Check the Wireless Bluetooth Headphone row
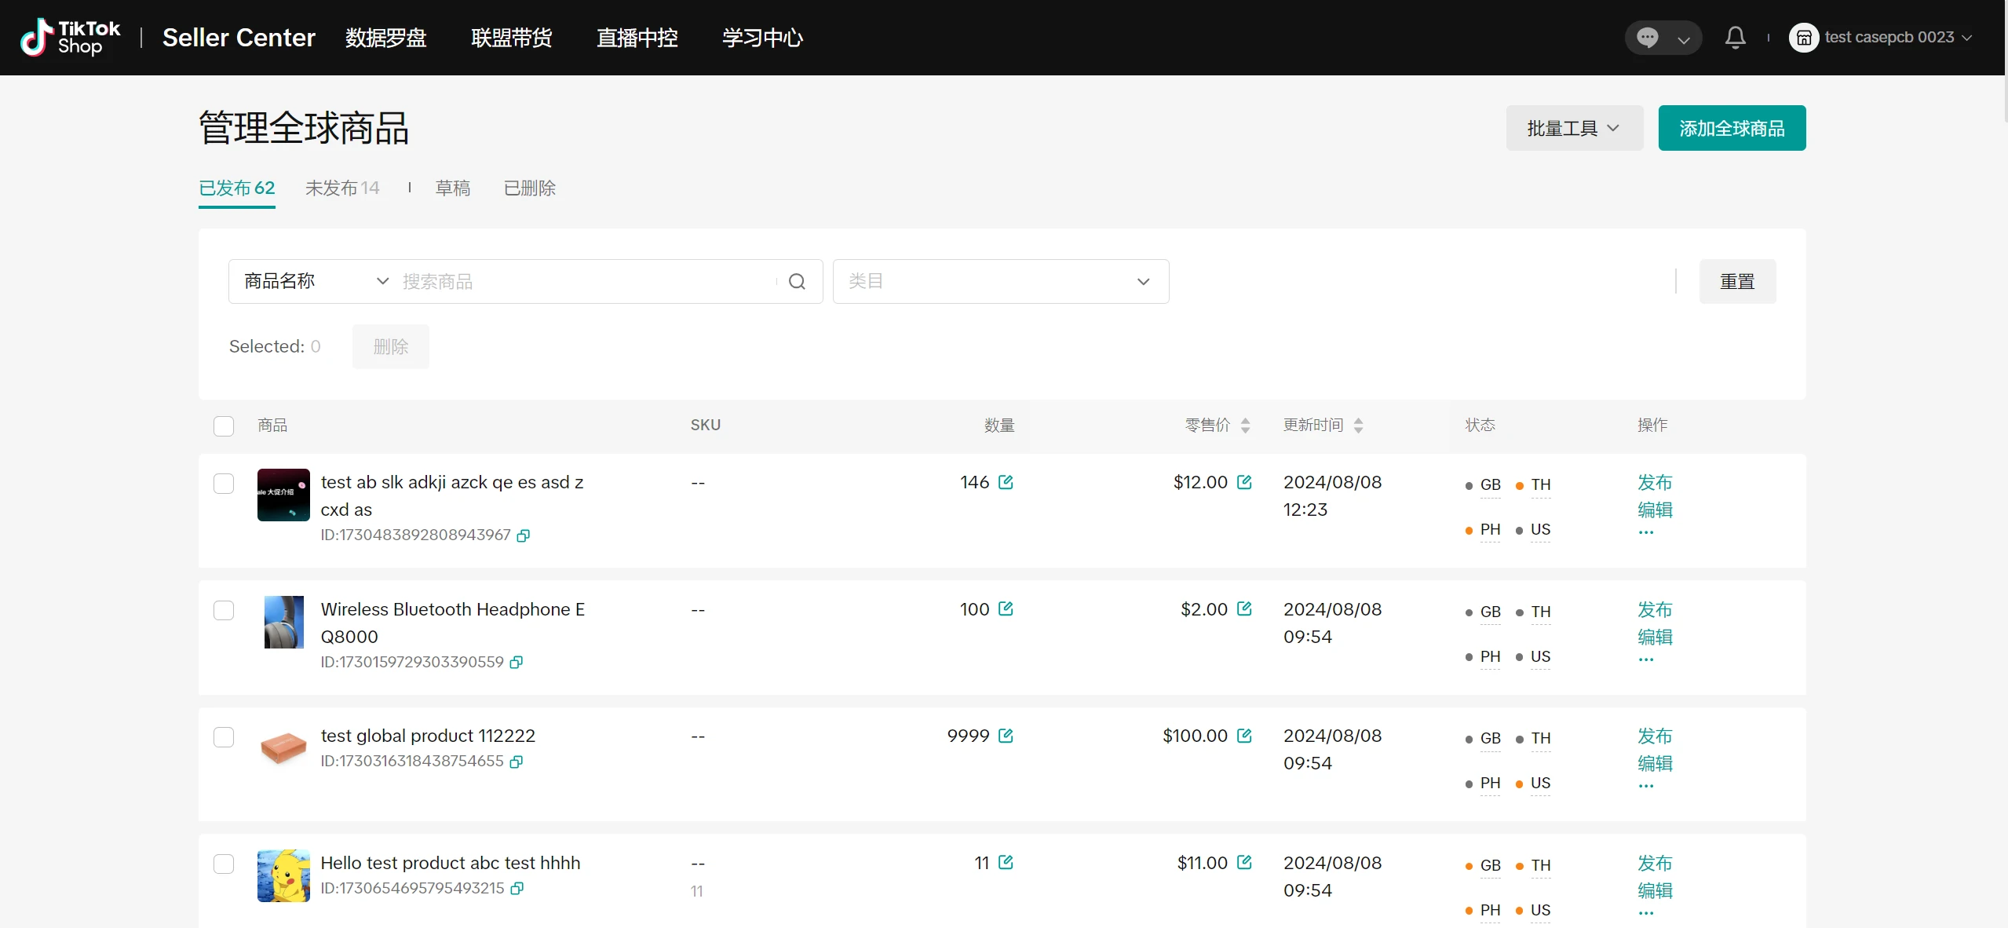This screenshot has height=928, width=2008. tap(224, 611)
